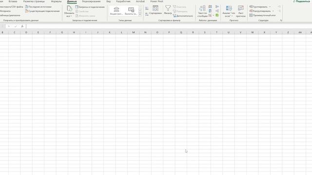Open the Анализ "что если" menu

[229, 11]
